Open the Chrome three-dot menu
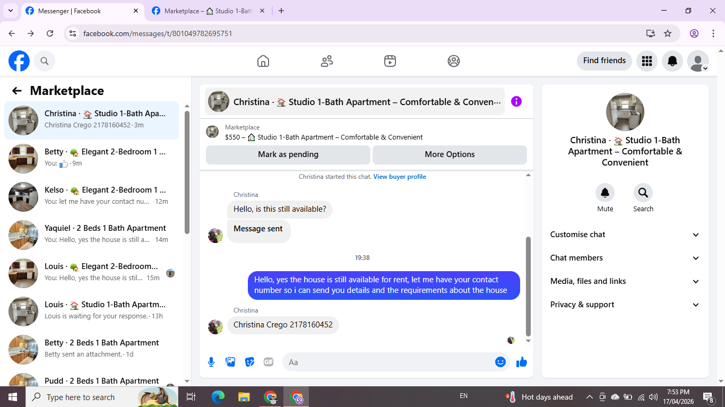The image size is (725, 407). click(x=713, y=33)
